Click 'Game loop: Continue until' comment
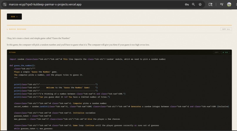This screenshot has width=237, height=131. point(86,125)
